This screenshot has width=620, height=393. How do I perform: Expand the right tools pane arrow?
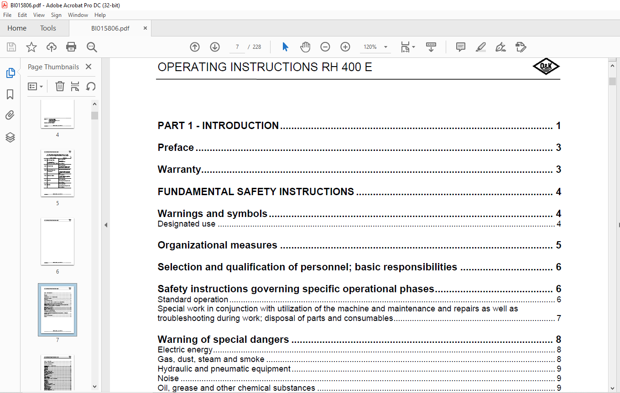(619, 225)
